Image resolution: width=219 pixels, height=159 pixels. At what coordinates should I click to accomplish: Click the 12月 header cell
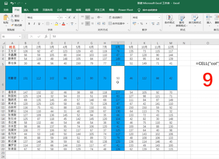point(171,47)
